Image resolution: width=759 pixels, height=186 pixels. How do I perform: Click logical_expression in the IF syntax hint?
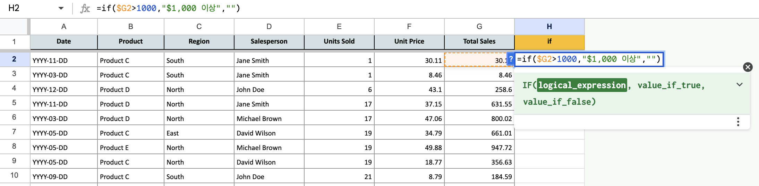click(x=582, y=85)
